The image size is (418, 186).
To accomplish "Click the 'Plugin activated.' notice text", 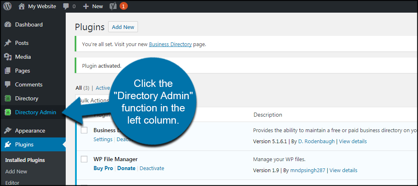I will [102, 66].
